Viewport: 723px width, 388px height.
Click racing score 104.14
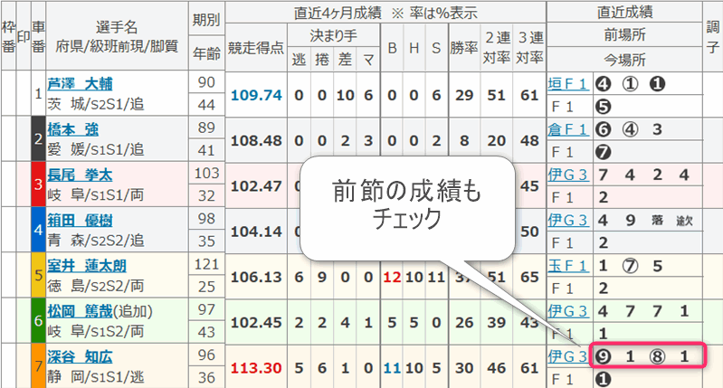click(256, 232)
